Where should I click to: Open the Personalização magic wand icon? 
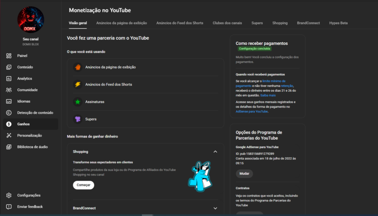point(9,136)
